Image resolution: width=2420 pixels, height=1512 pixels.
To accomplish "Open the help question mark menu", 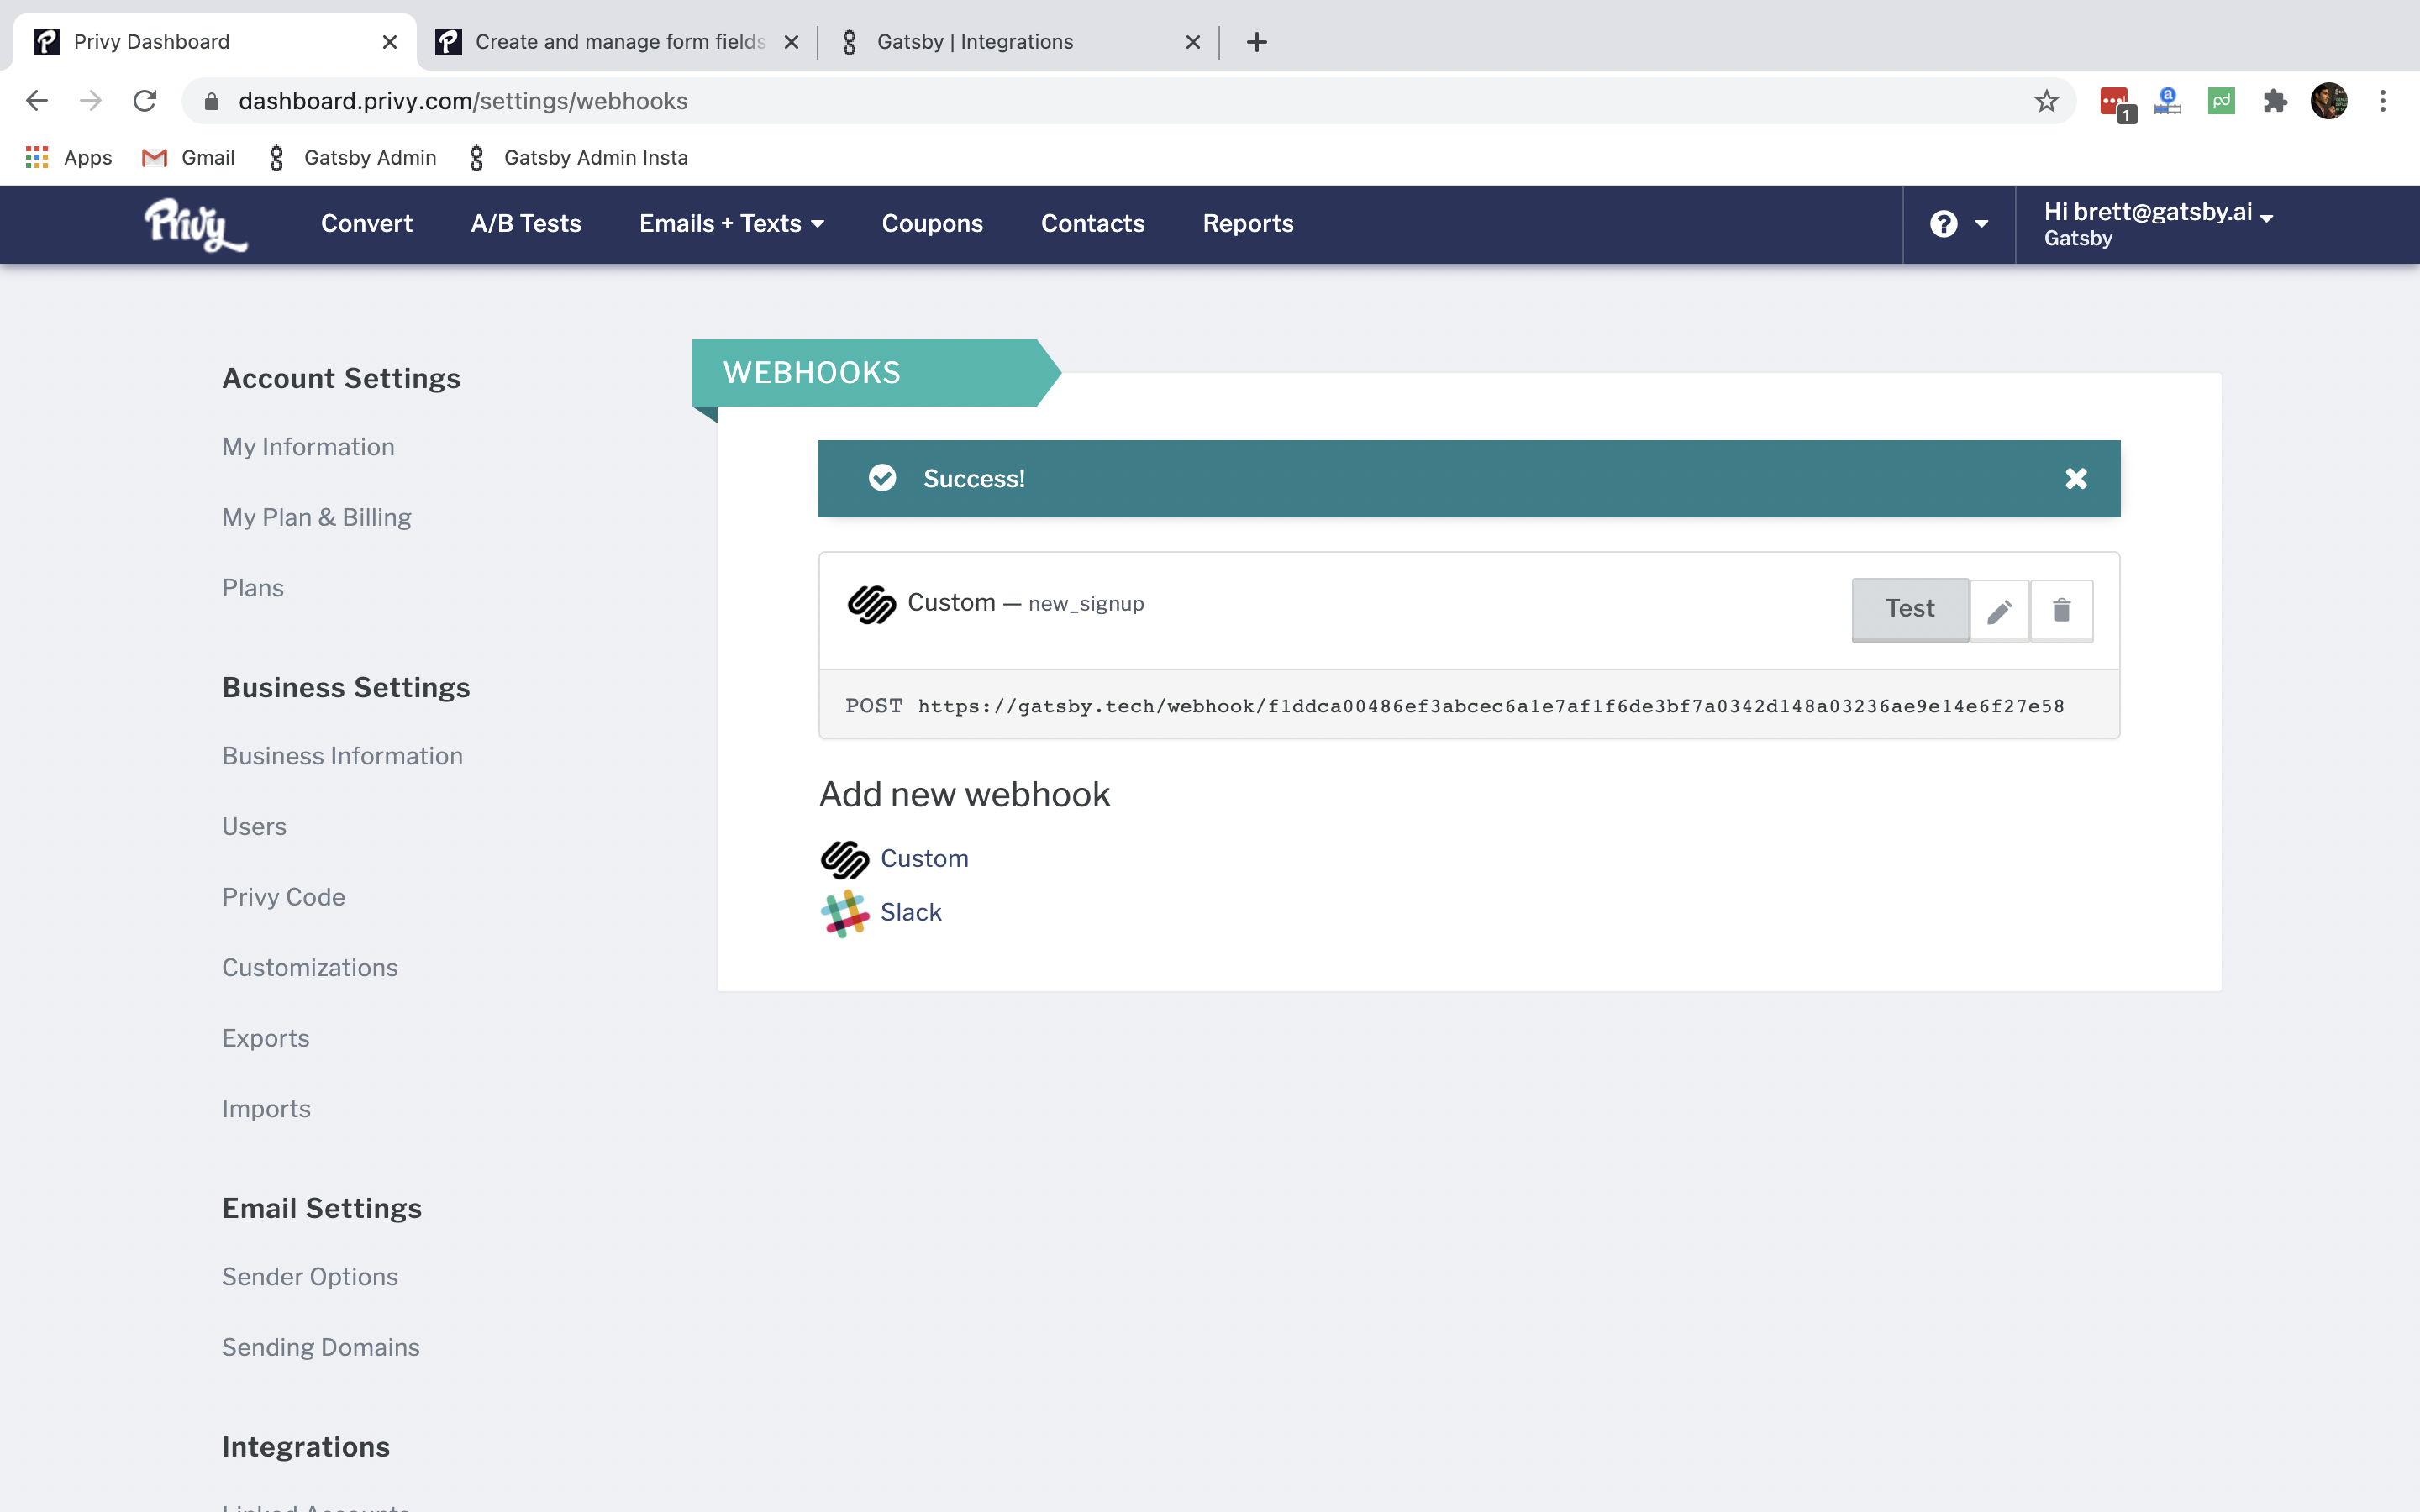I will tap(1958, 224).
